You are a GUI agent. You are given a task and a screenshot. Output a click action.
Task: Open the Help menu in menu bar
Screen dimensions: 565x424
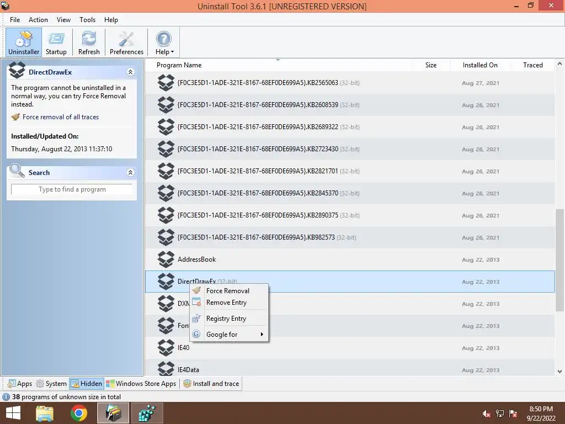point(111,20)
